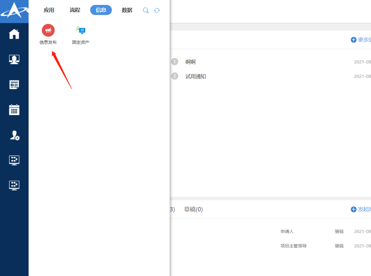Open the 固定资产 app icon

[81, 30]
